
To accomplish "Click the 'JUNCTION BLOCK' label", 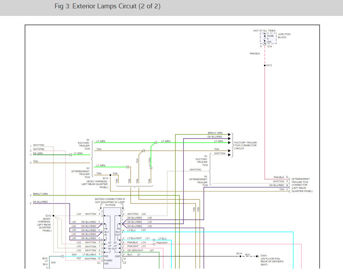I will (x=284, y=36).
